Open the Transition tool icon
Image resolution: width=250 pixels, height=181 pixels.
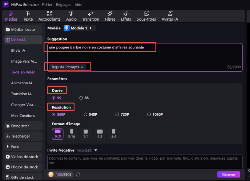coord(90,14)
